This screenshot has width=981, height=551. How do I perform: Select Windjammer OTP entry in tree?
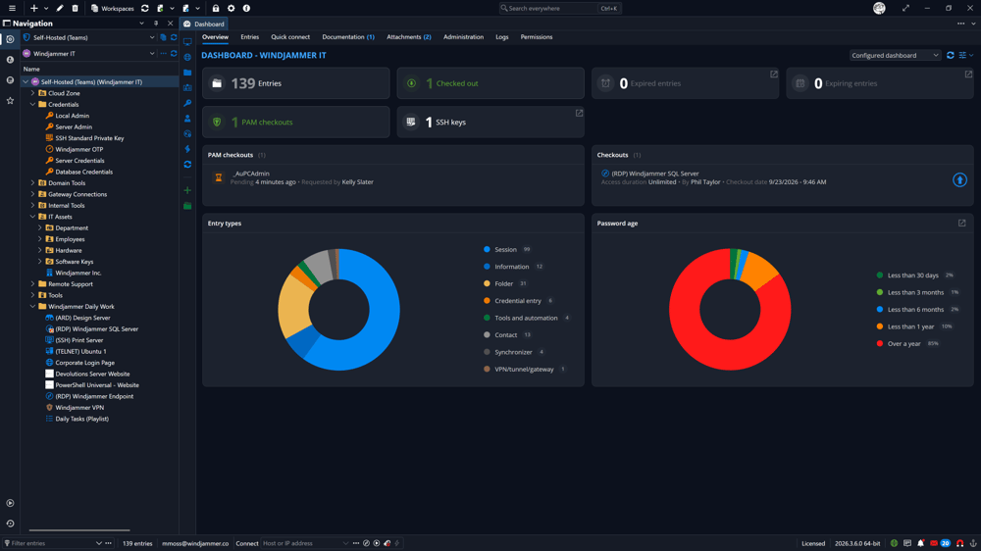[78, 149]
